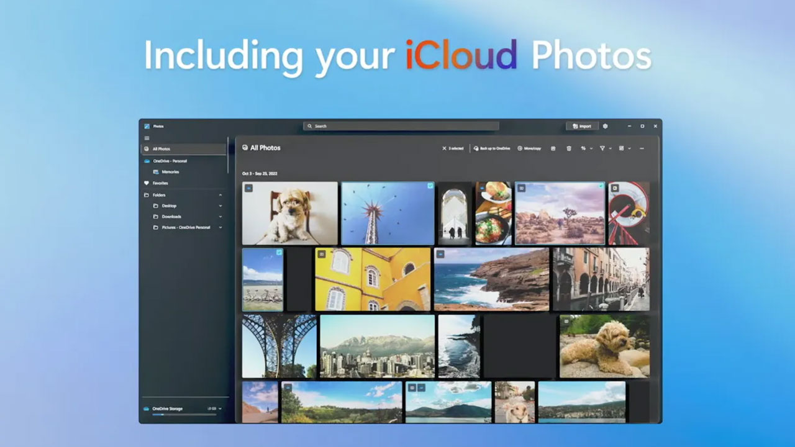Click the calendar icon beside Move/copy
The width and height of the screenshot is (795, 447).
coord(553,148)
